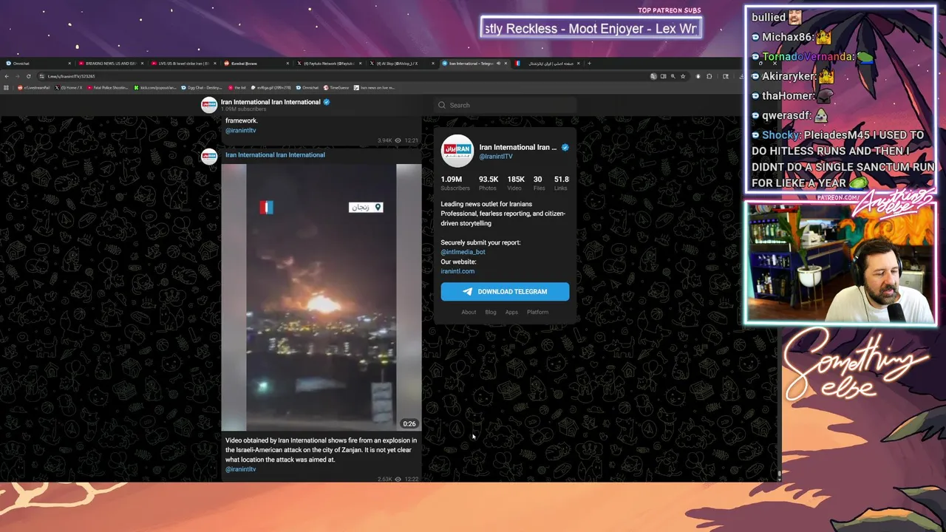This screenshot has height=532, width=946.
Task: Open browser extensions puzzle icon
Action: [709, 76]
